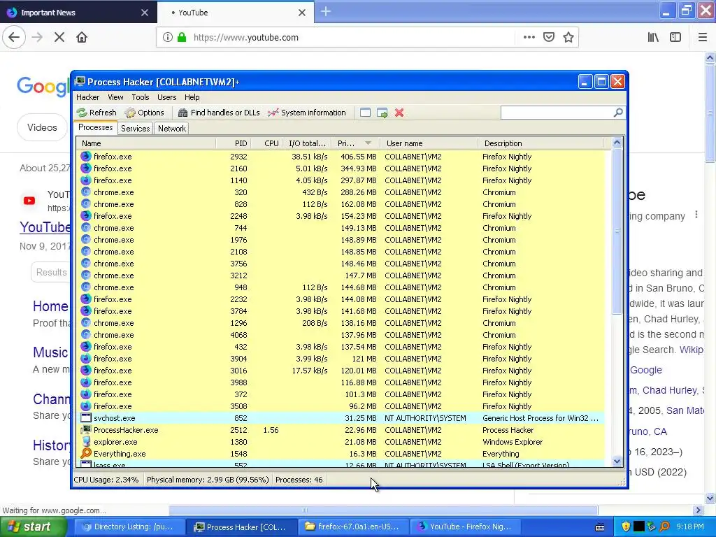Click the Processes: 46 status entry
716x537 pixels.
(299, 480)
